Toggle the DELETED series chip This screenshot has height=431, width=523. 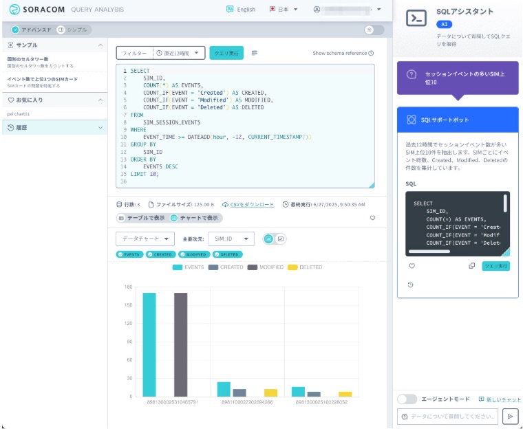pyautogui.click(x=228, y=254)
